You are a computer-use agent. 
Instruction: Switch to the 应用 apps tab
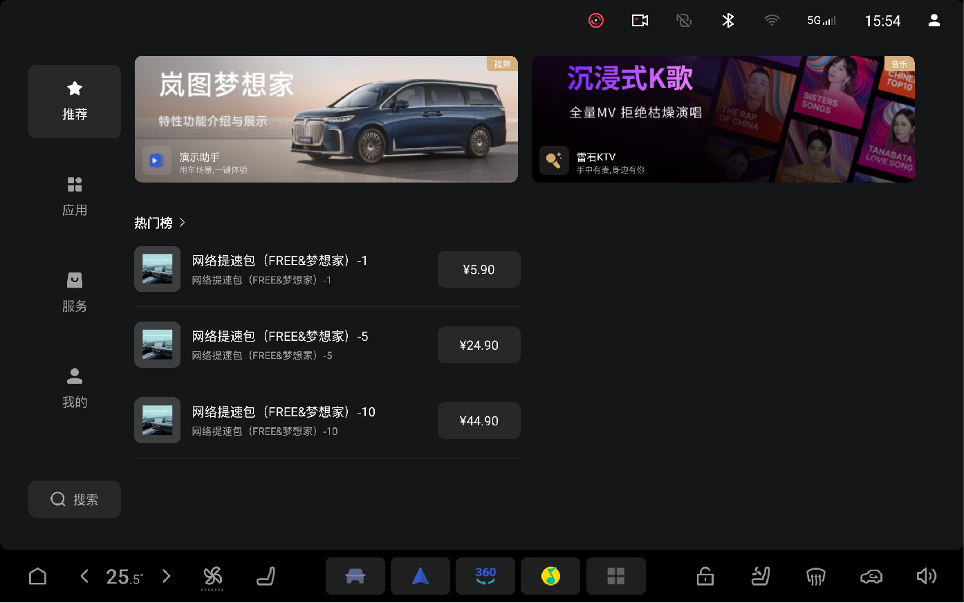[75, 196]
